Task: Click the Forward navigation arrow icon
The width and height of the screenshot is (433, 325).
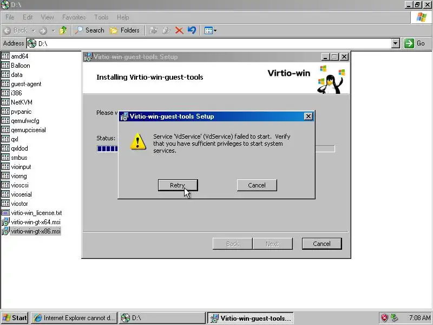Action: pyautogui.click(x=43, y=31)
